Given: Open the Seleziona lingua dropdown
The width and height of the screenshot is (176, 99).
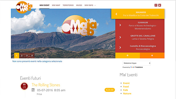Looking at the screenshot, I should [137, 63].
